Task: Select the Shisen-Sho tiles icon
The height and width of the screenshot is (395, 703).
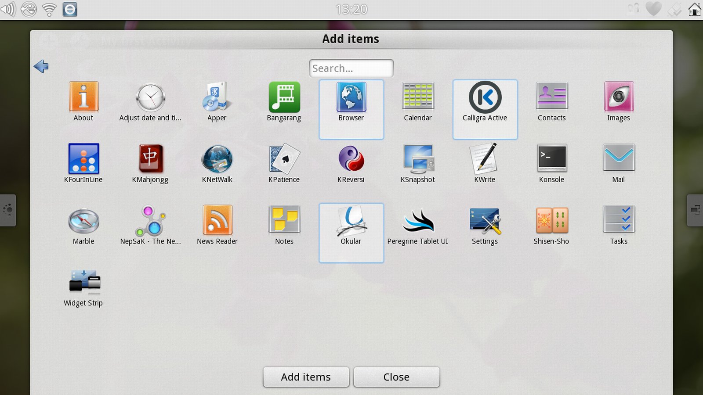Action: pos(552,220)
